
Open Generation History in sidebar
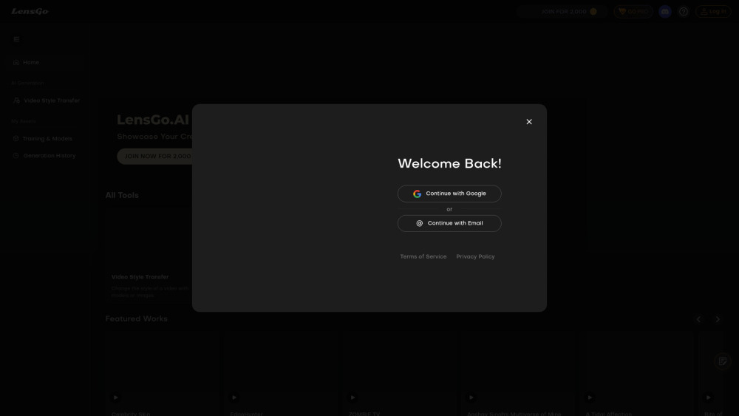tap(49, 156)
